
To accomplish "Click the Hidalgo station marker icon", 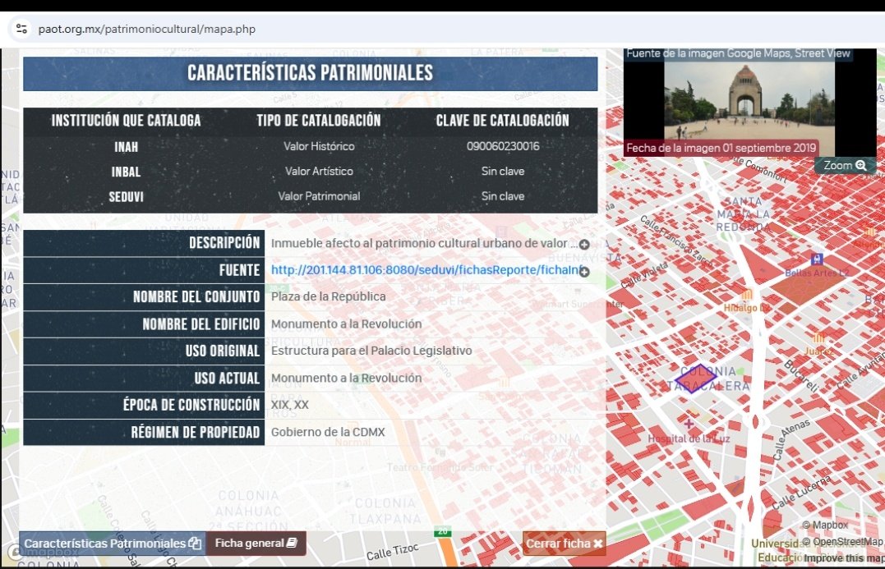I will pyautogui.click(x=747, y=295).
